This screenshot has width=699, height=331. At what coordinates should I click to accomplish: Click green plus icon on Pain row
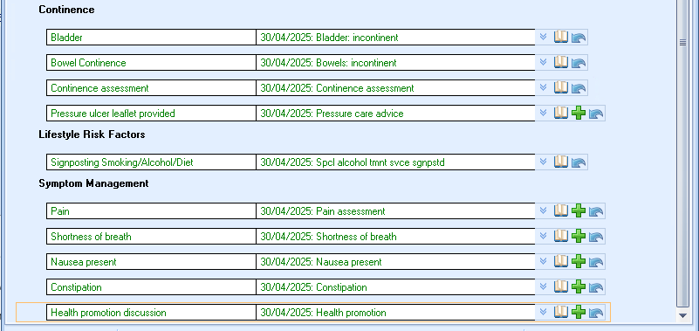(x=579, y=210)
